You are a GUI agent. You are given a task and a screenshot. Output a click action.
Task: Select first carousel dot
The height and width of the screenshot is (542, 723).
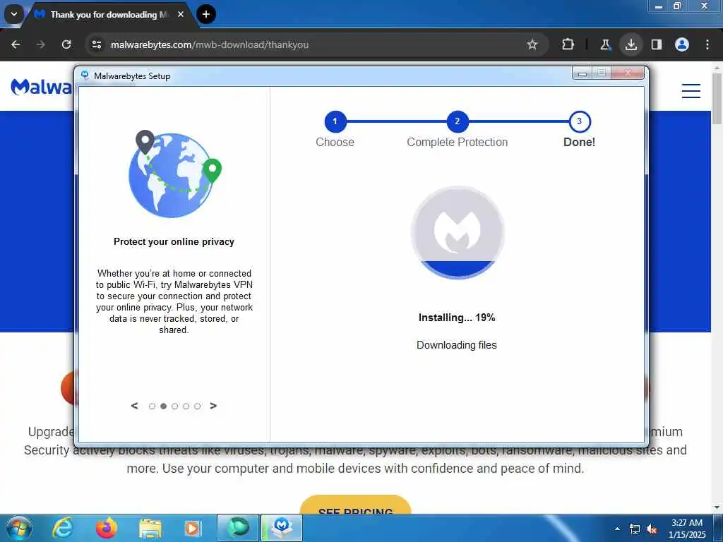point(153,406)
